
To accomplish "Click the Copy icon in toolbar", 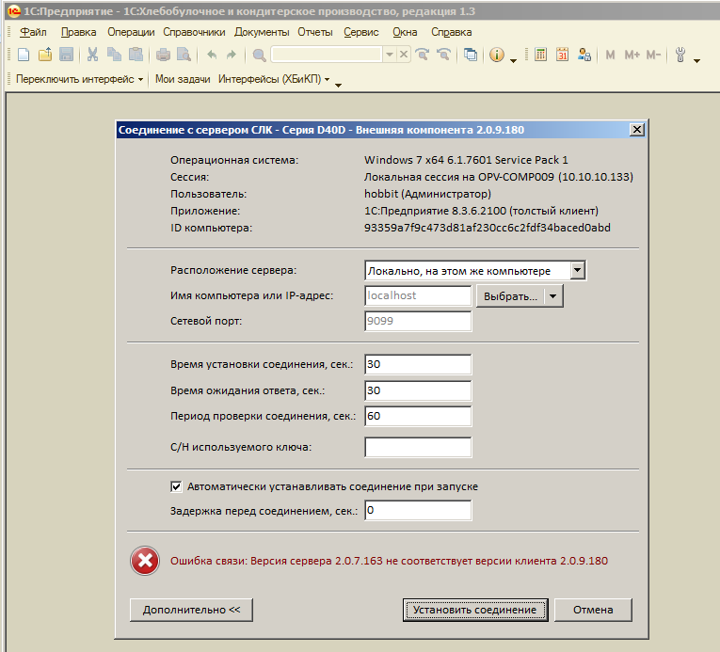I will [x=114, y=55].
